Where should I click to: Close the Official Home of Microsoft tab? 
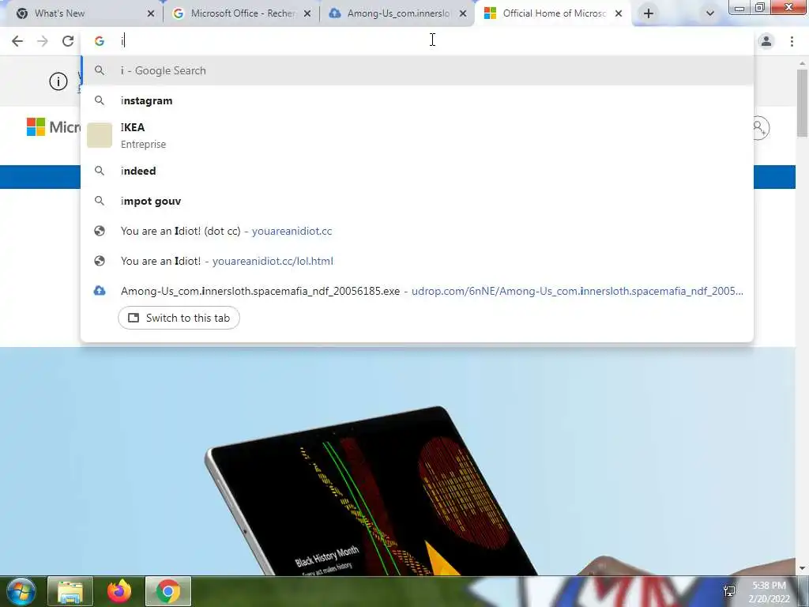619,13
